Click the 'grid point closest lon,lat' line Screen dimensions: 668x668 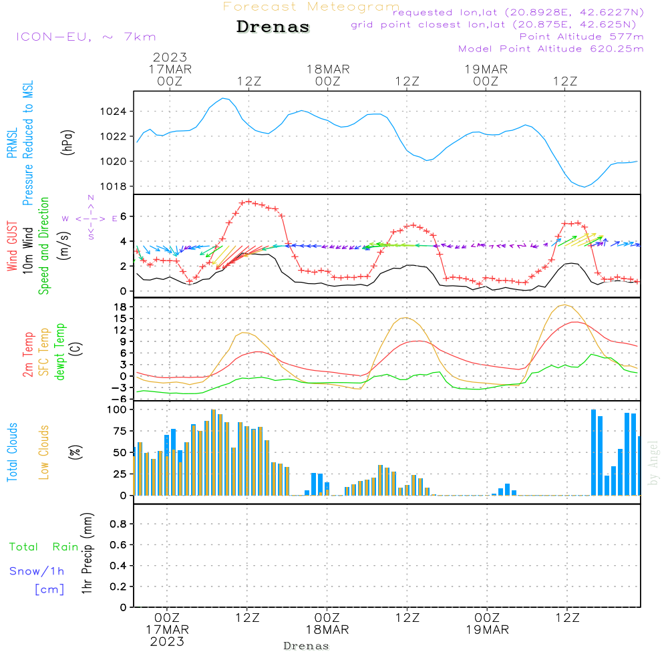pos(494,25)
